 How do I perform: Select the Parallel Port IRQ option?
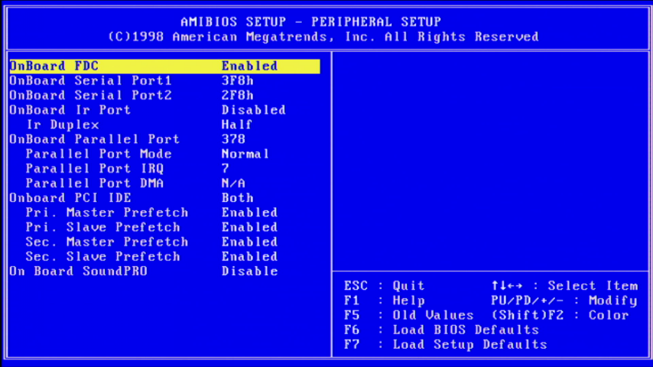coord(94,168)
